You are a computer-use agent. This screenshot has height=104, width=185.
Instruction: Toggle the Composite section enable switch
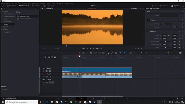(x=148, y=20)
